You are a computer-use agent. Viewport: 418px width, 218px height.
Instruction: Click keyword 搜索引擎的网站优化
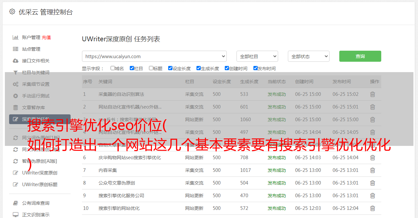point(119,208)
